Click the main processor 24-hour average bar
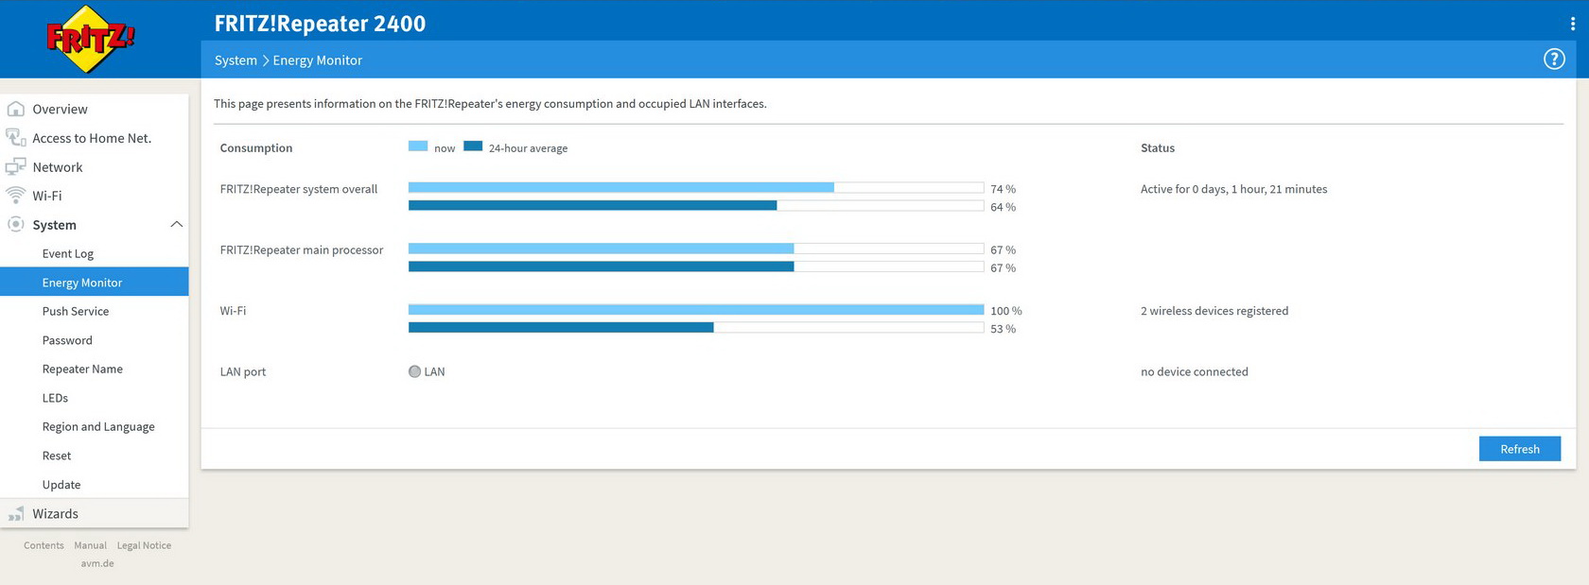 pyautogui.click(x=696, y=267)
